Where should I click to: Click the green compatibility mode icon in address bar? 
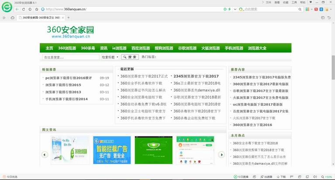(x=225, y=9)
